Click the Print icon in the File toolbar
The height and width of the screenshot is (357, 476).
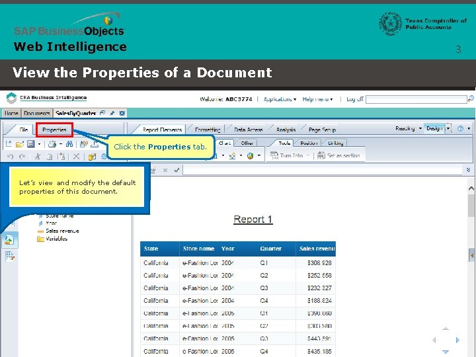tap(52, 144)
